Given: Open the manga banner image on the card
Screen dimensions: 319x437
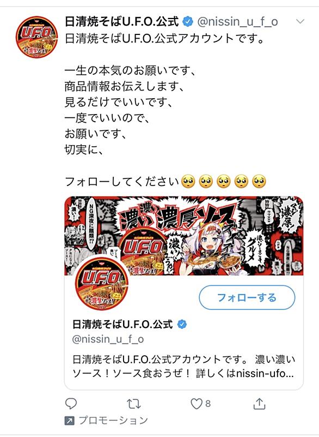Looking at the screenshot, I should point(184,236).
